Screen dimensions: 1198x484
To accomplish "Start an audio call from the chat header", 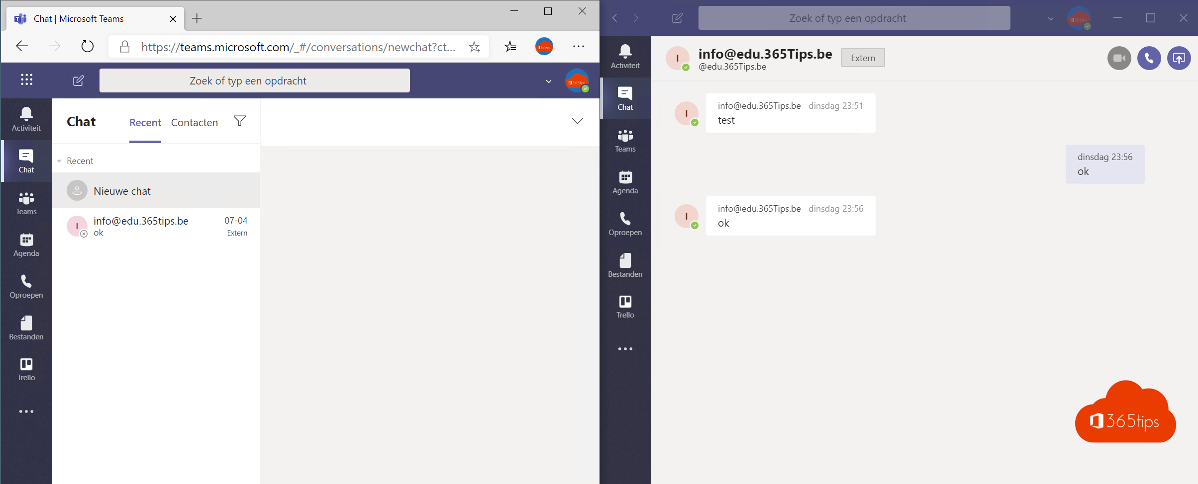I will pyautogui.click(x=1149, y=58).
